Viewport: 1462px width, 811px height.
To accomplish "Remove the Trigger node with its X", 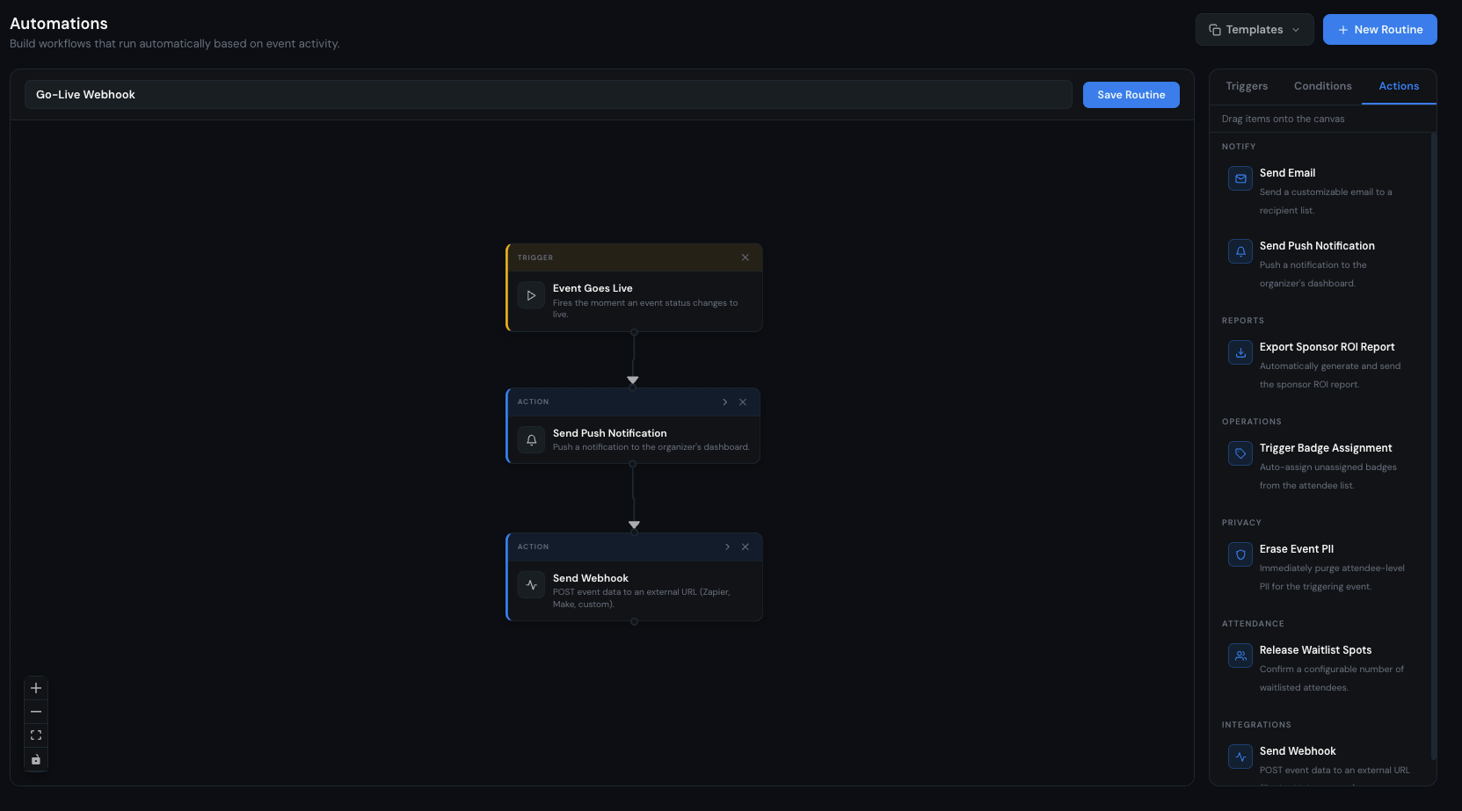I will pos(746,257).
